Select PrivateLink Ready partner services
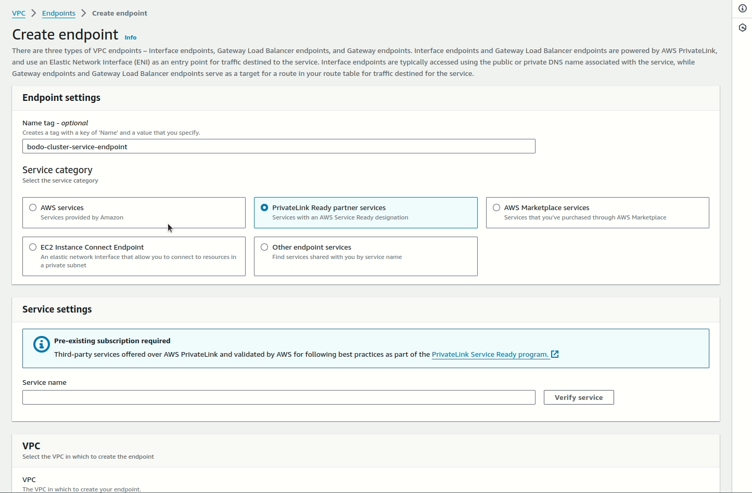 click(264, 207)
